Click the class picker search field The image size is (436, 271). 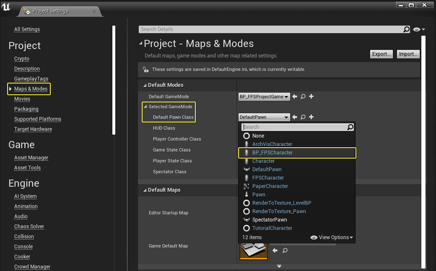(293, 127)
